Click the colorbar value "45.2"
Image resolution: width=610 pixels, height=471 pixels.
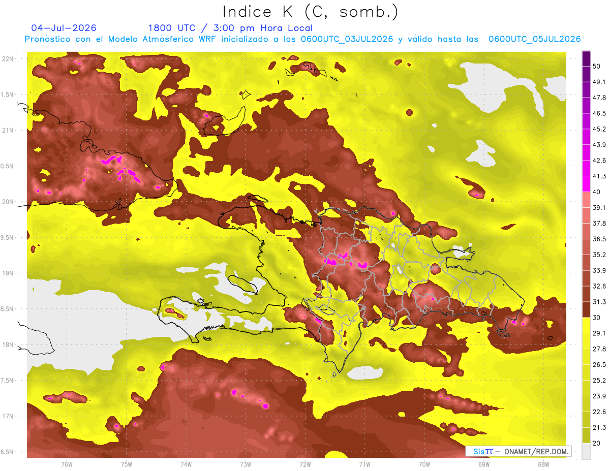click(x=598, y=129)
